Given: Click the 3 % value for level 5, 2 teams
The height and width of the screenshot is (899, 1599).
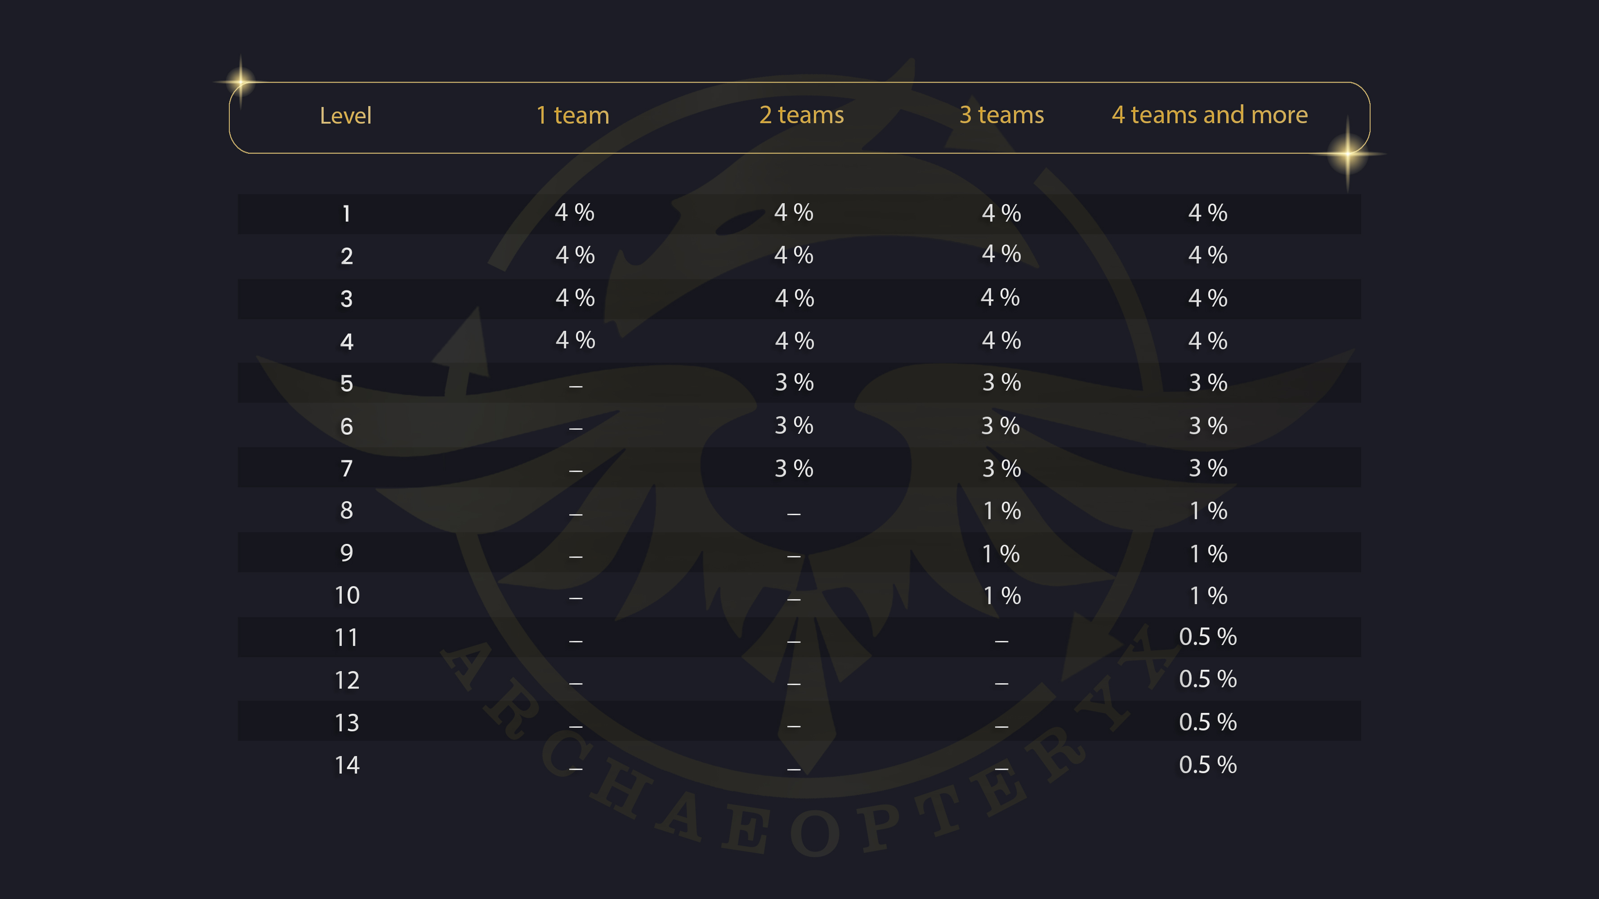Looking at the screenshot, I should click(794, 383).
